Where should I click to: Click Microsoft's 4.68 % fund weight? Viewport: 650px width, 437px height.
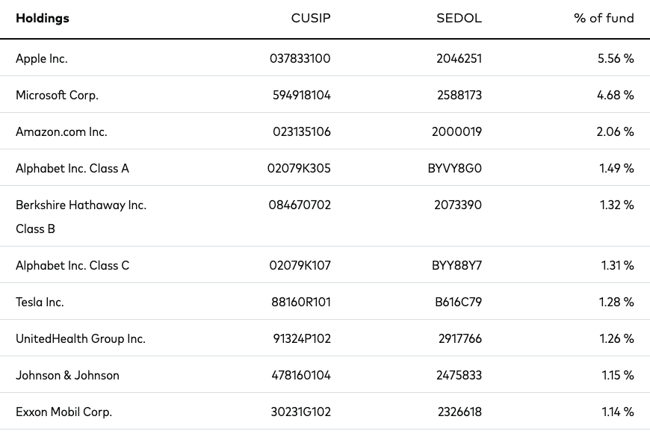tap(615, 96)
